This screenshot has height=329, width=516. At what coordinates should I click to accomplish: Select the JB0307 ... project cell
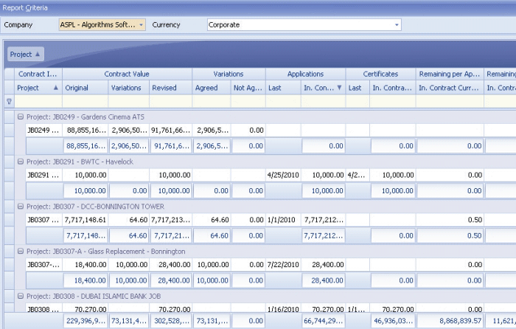coord(43,220)
